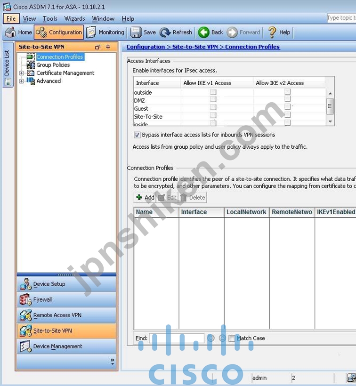Enable IKE v1 access on Site-To-Site interface
Screen dimensions: 356x386
point(213,115)
